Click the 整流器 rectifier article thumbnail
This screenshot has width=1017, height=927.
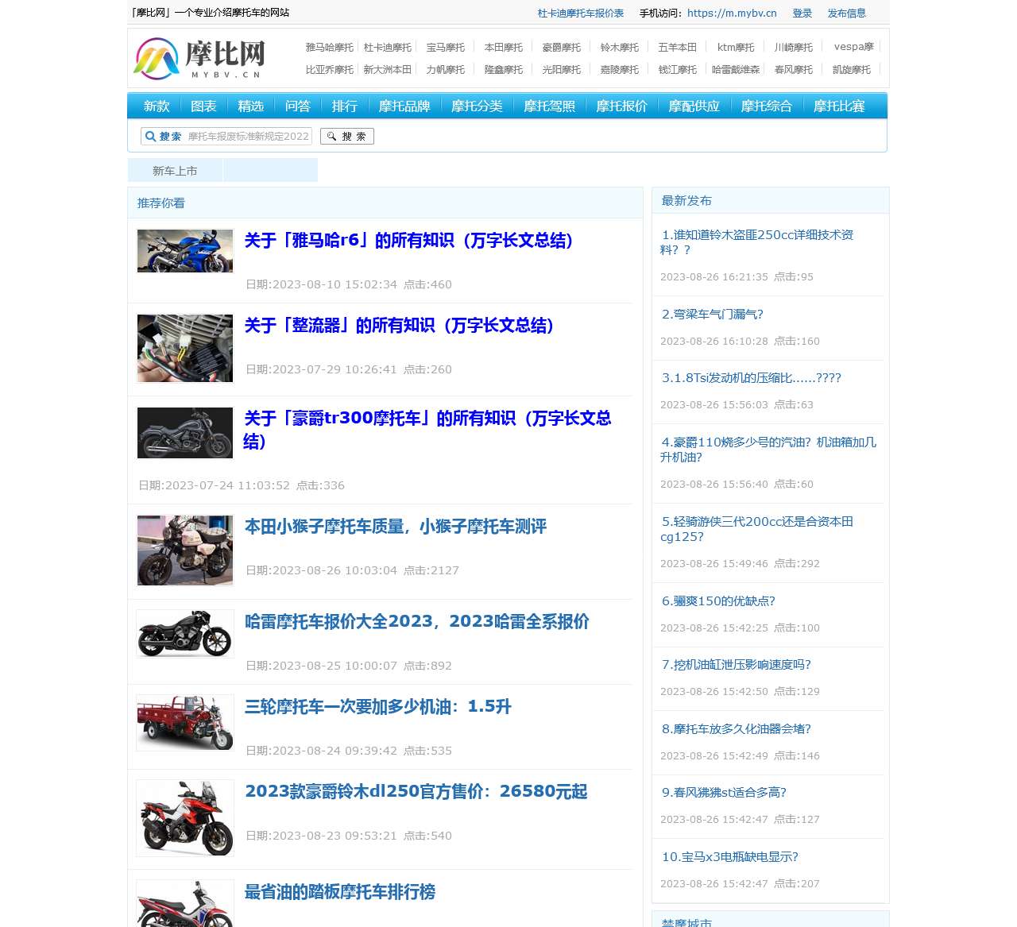pos(185,348)
